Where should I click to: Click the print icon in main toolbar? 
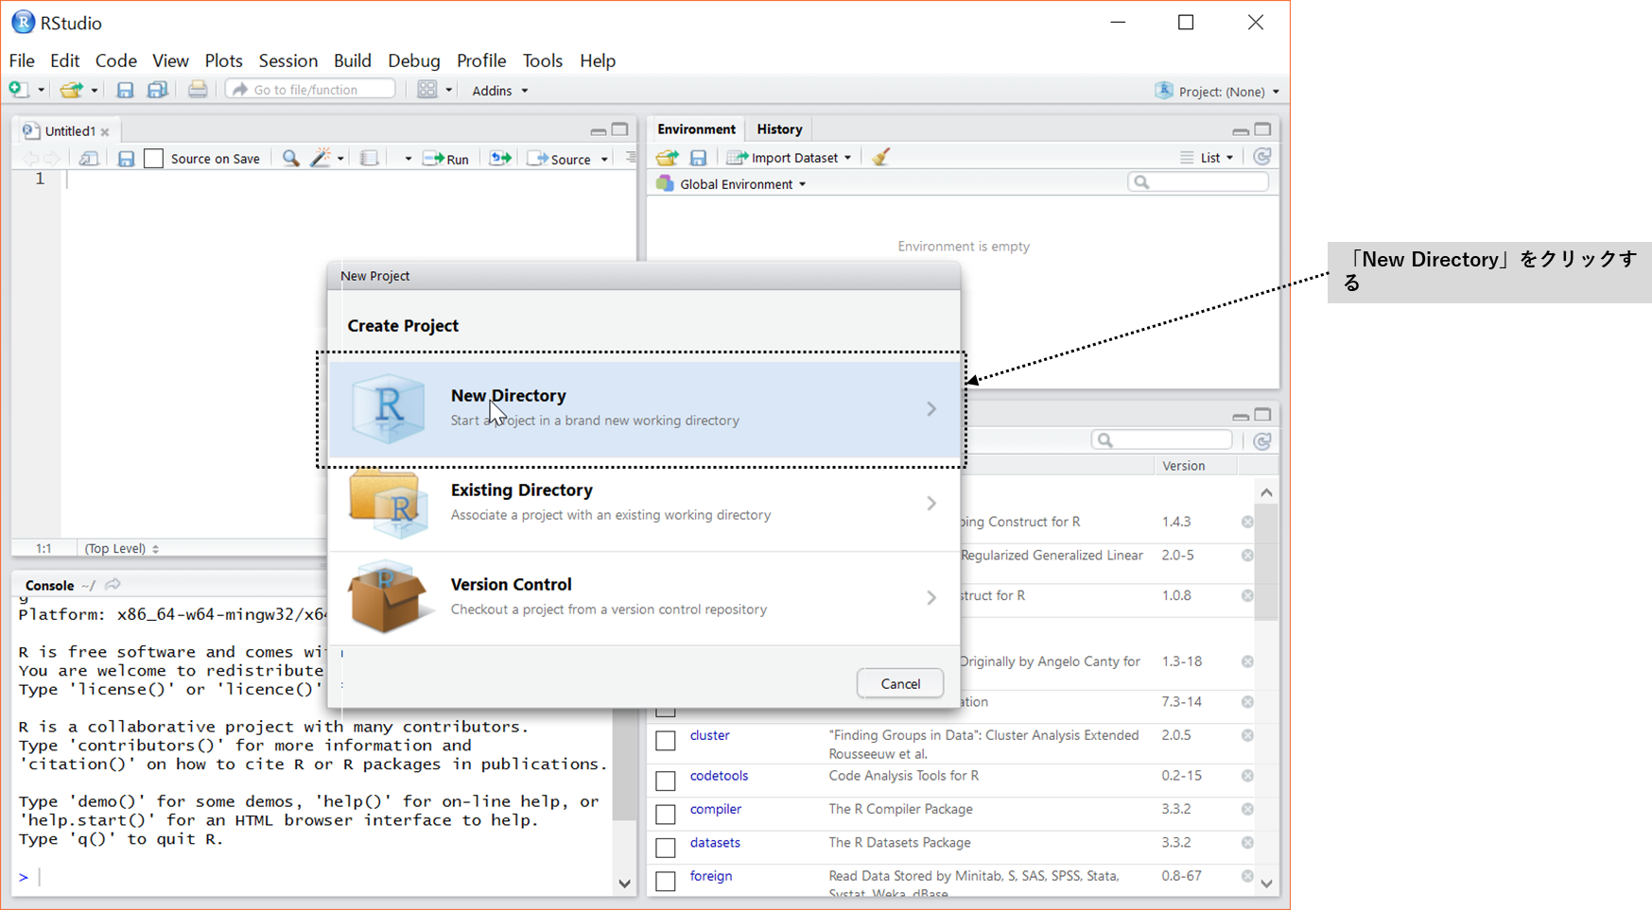(x=197, y=90)
